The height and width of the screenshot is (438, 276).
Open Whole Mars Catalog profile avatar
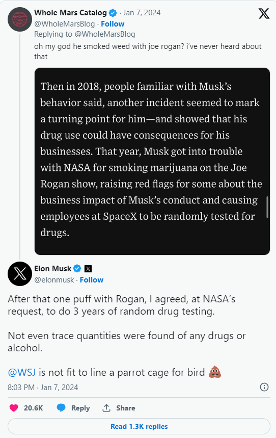20,19
